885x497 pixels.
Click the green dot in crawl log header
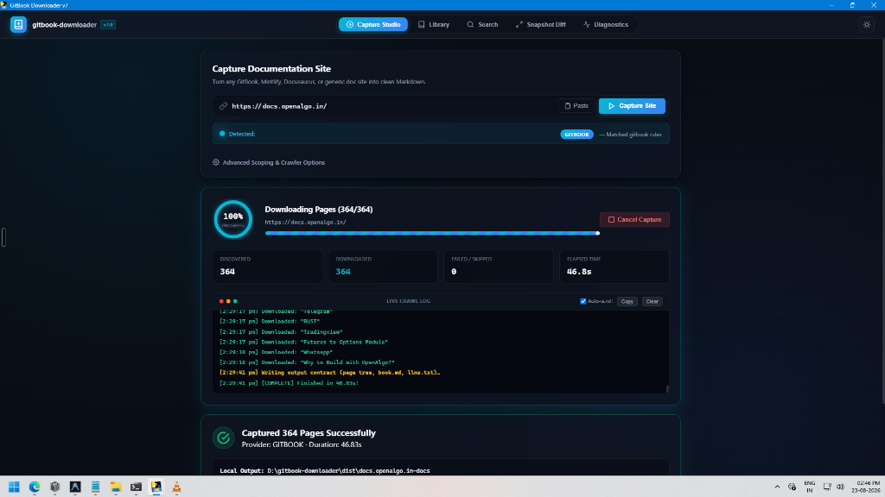235,301
